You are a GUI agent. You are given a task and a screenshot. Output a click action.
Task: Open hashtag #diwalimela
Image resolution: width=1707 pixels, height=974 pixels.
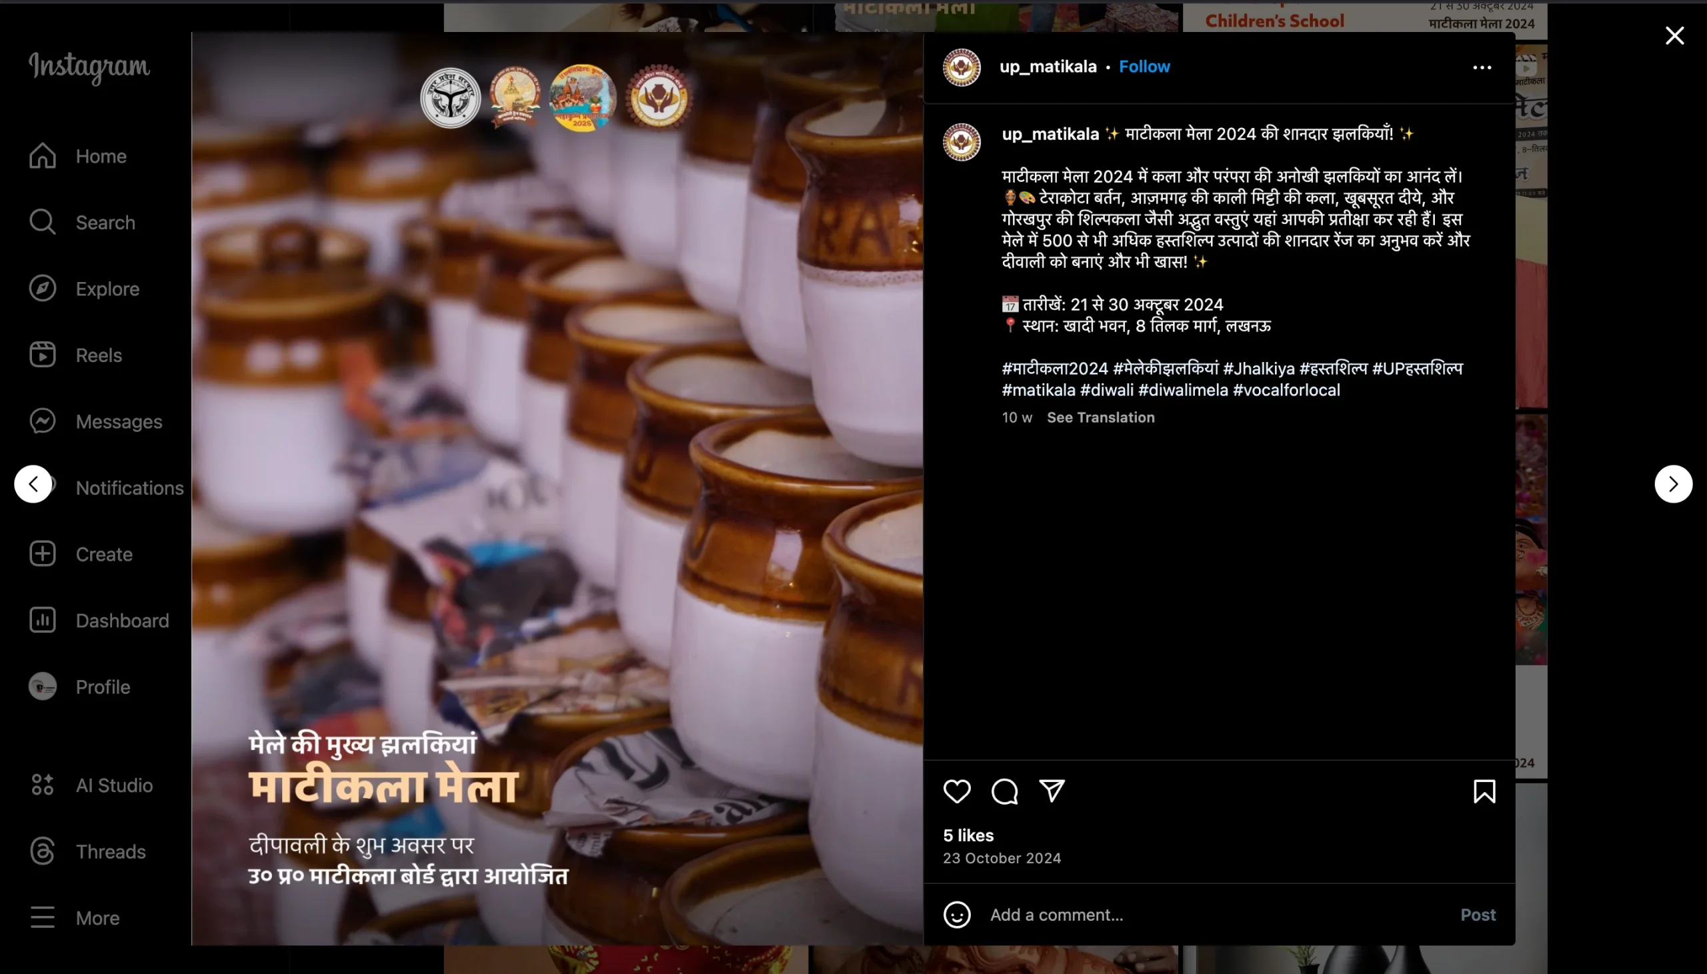click(1184, 390)
